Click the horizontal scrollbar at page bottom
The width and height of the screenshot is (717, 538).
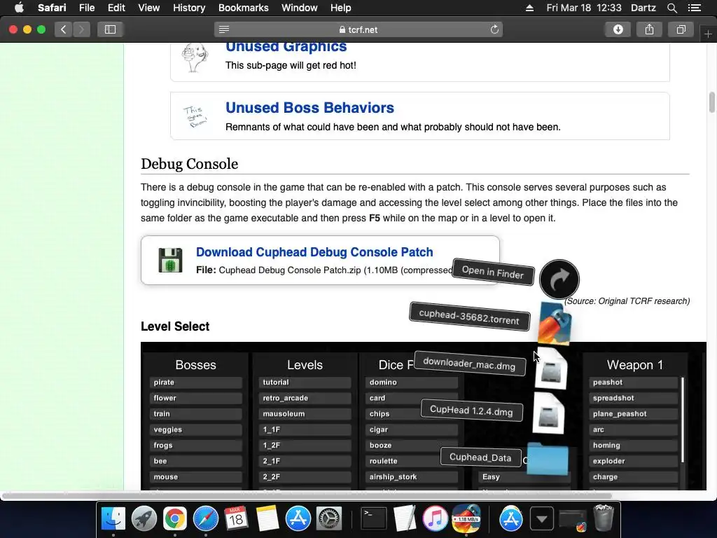point(307,495)
